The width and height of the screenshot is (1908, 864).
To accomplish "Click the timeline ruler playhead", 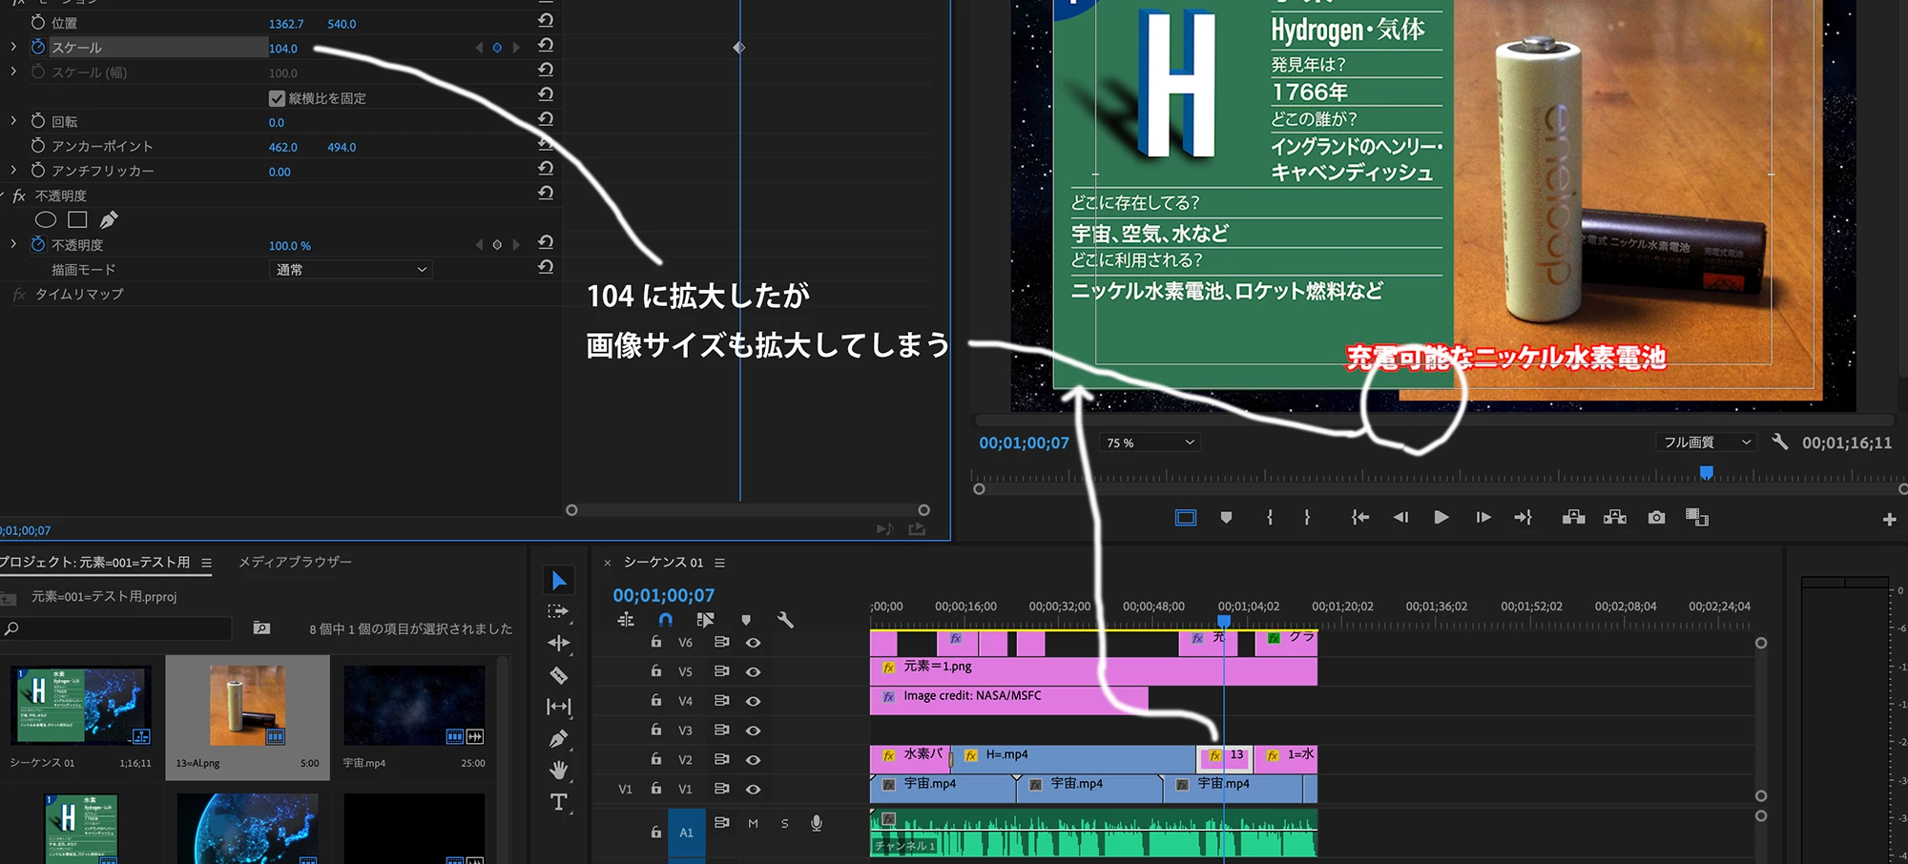I will click(1224, 621).
